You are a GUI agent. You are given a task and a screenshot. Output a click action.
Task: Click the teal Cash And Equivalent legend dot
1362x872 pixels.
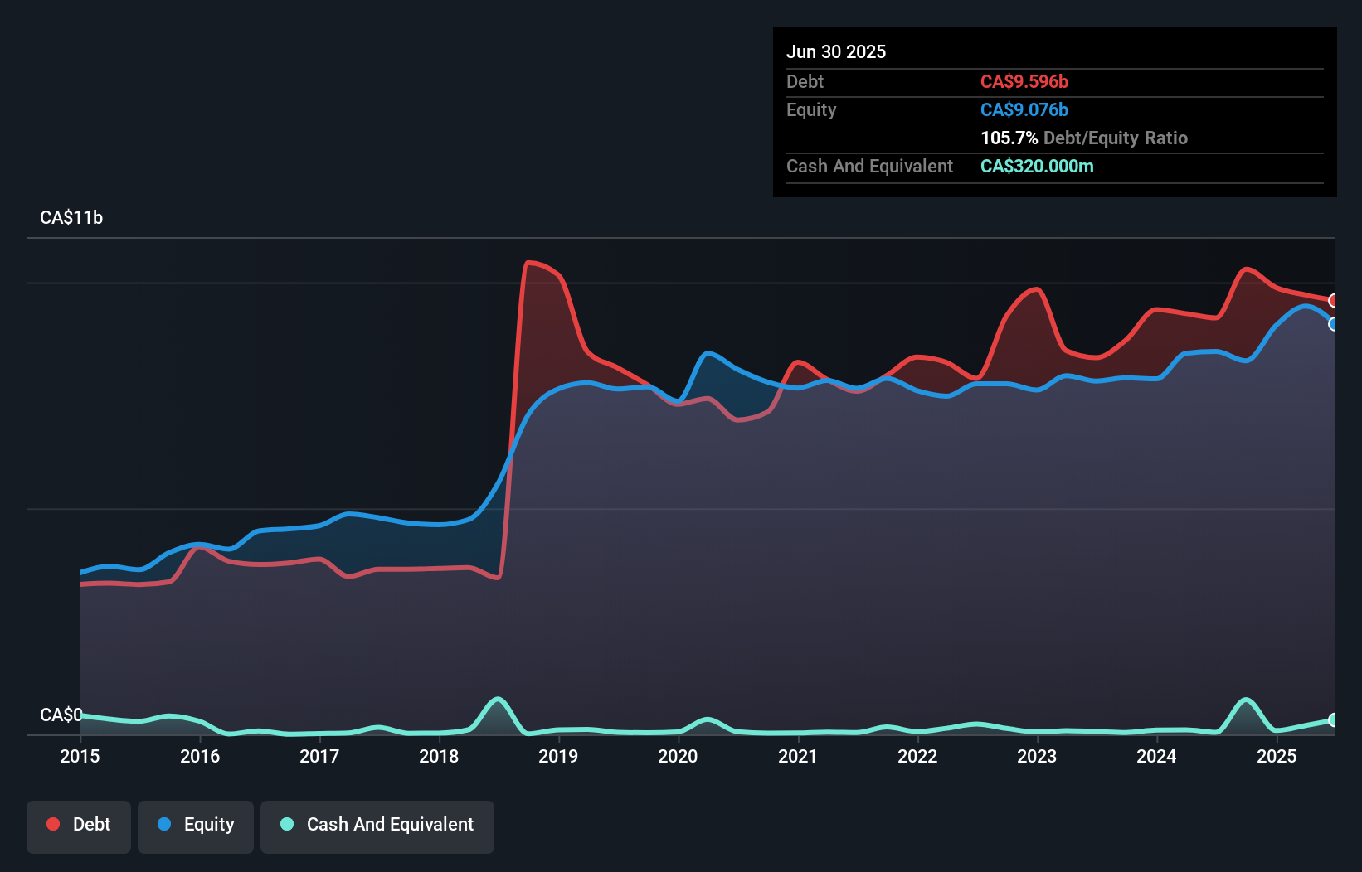coord(287,824)
